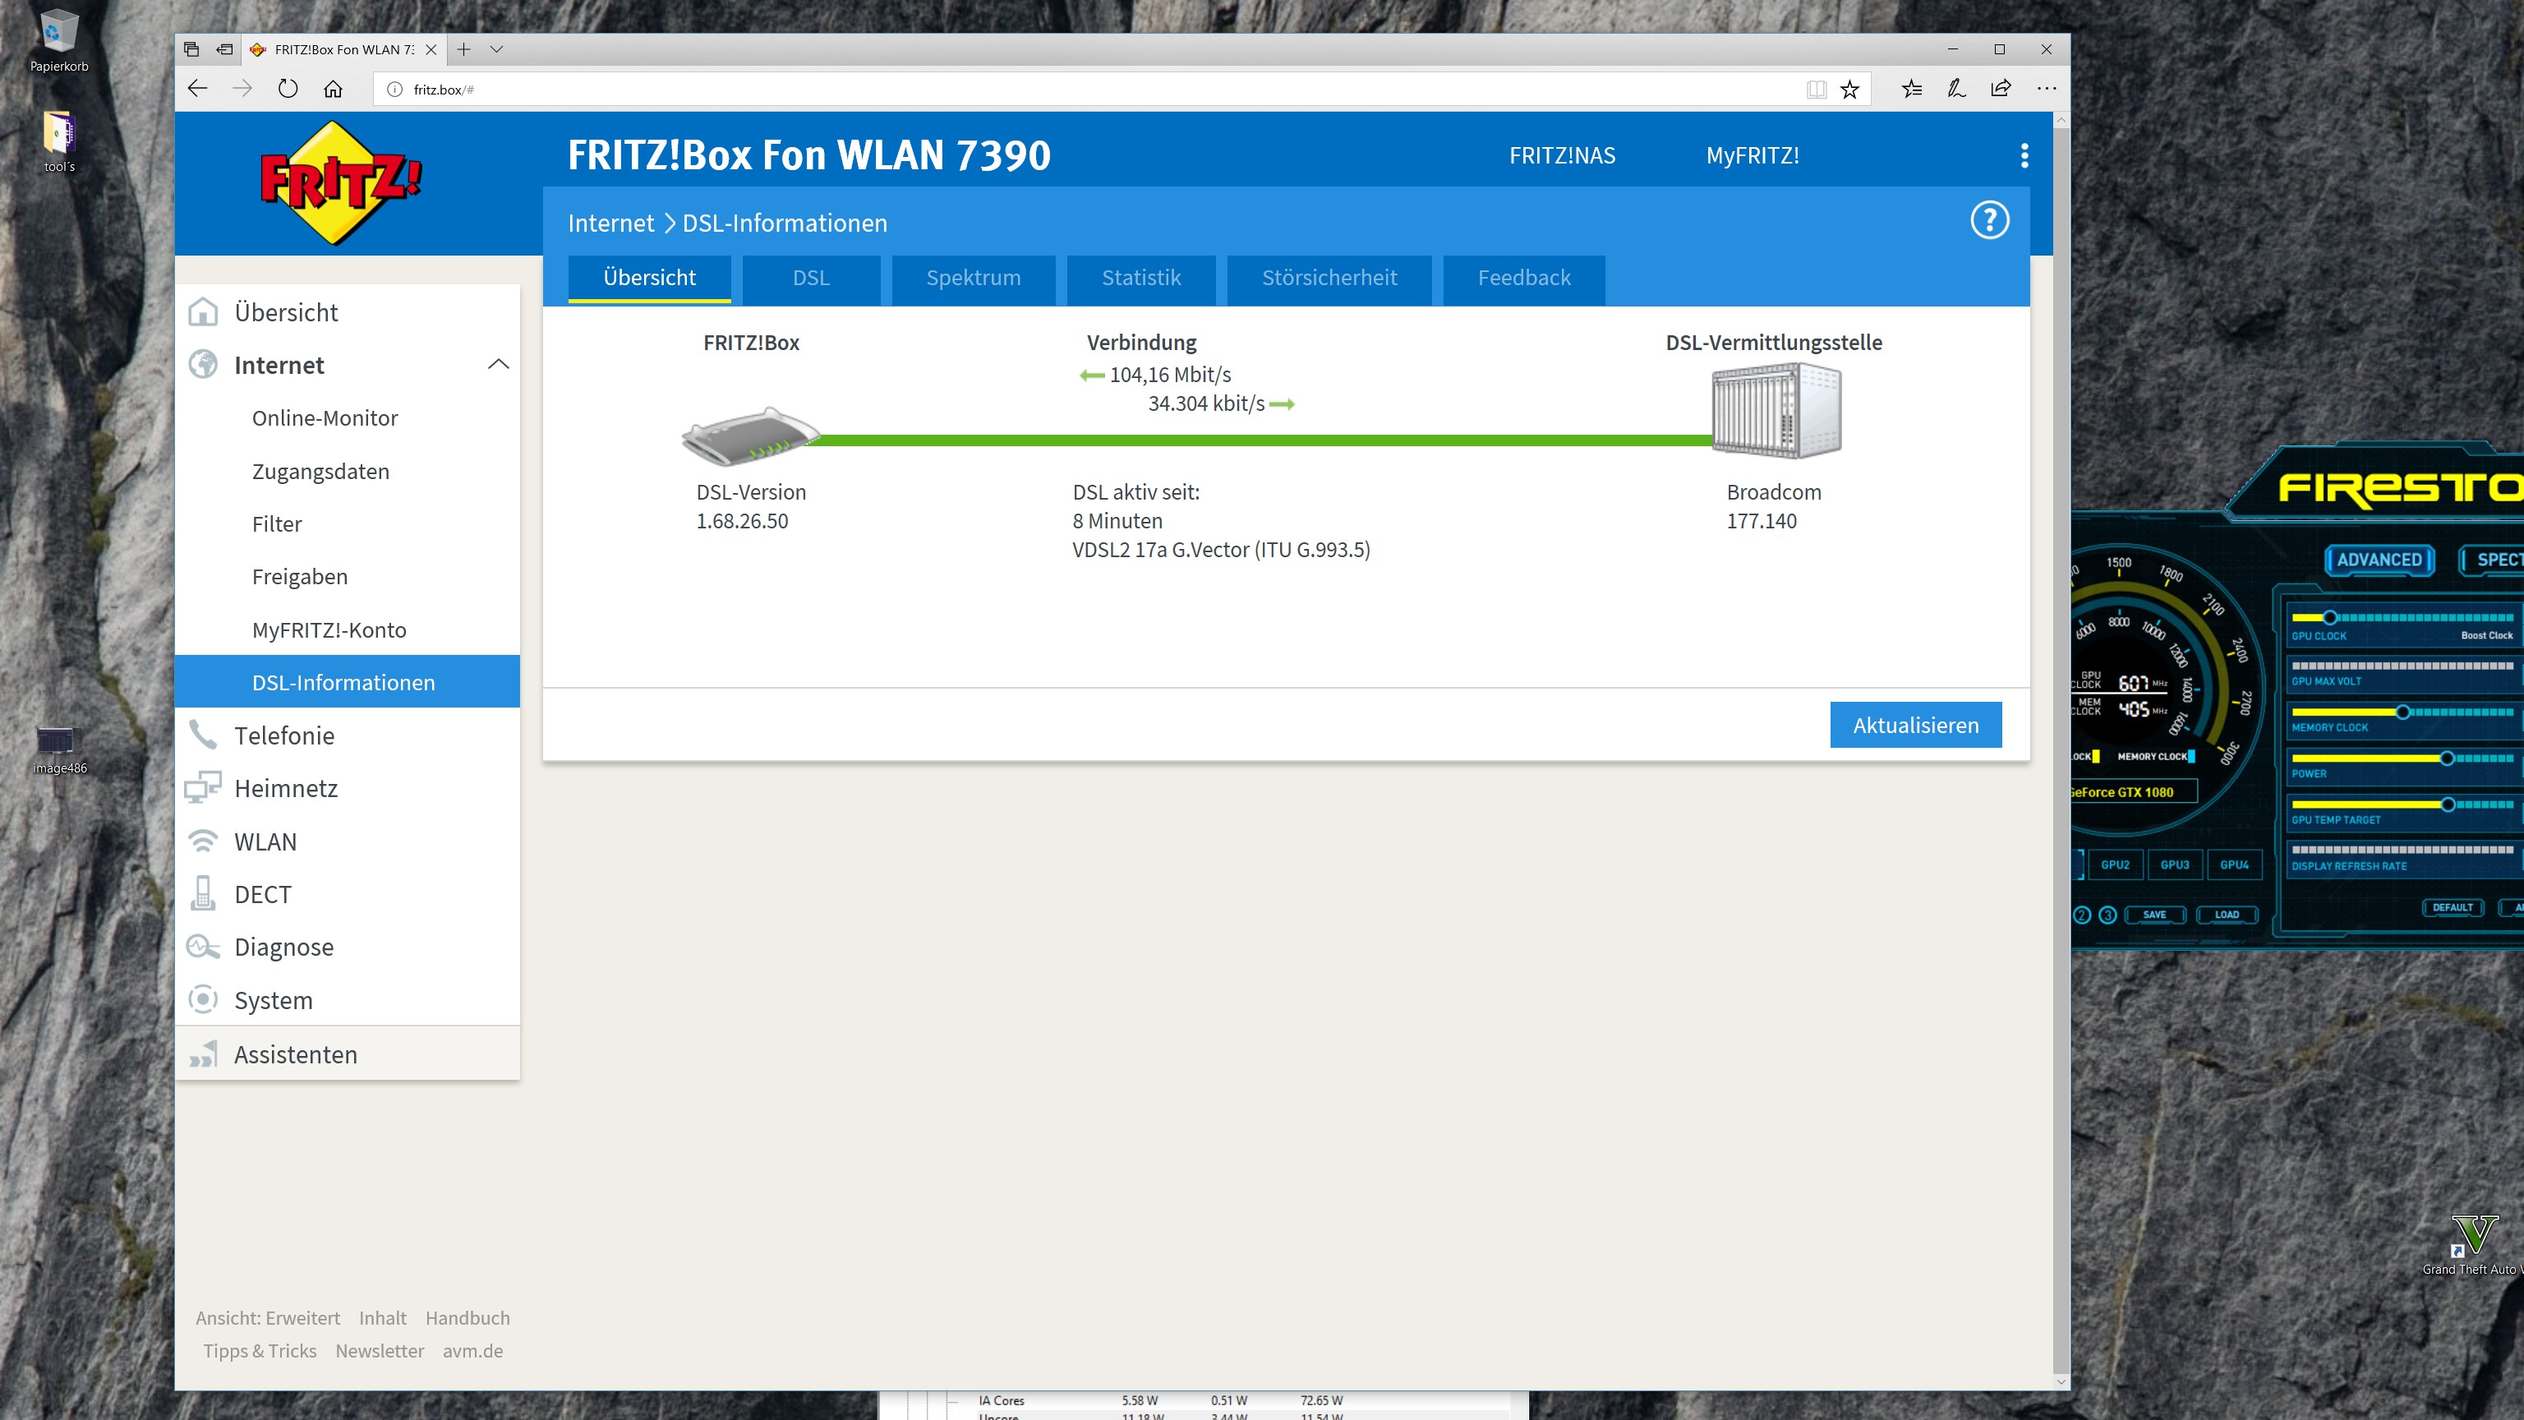
Task: Refresh the page with reload icon
Action: tap(287, 90)
